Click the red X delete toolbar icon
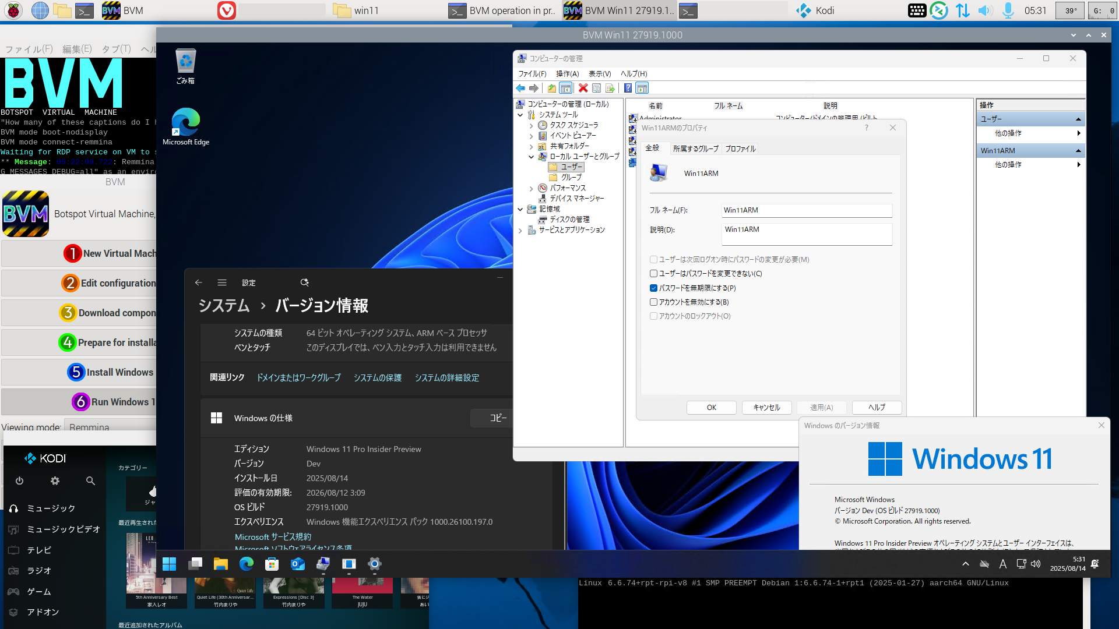The image size is (1119, 629). click(x=583, y=88)
